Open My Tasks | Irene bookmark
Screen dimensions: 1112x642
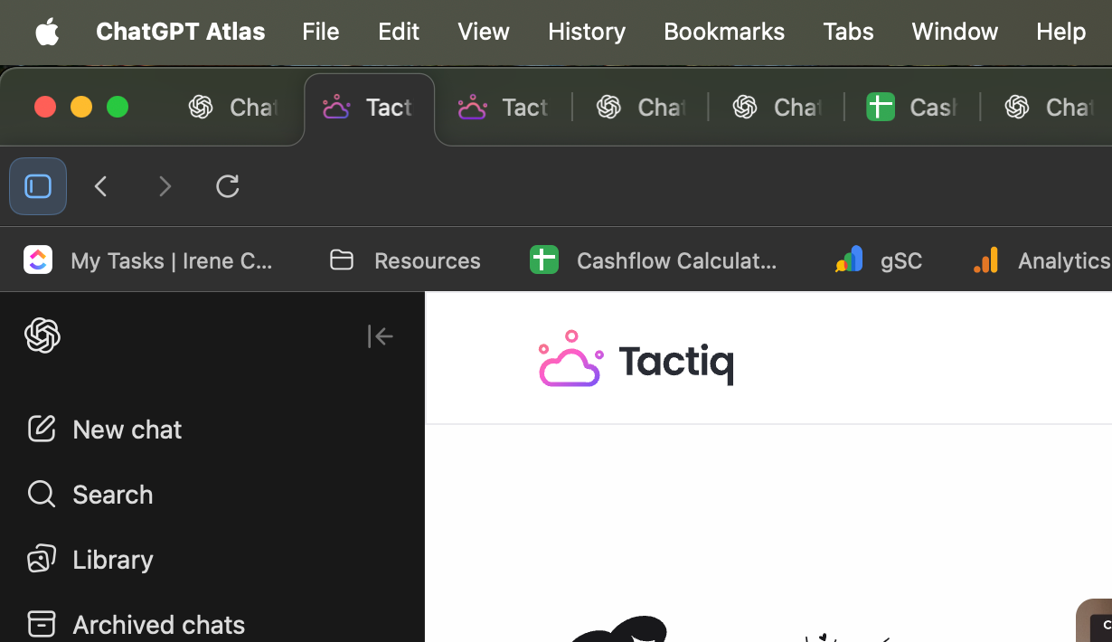tap(149, 260)
